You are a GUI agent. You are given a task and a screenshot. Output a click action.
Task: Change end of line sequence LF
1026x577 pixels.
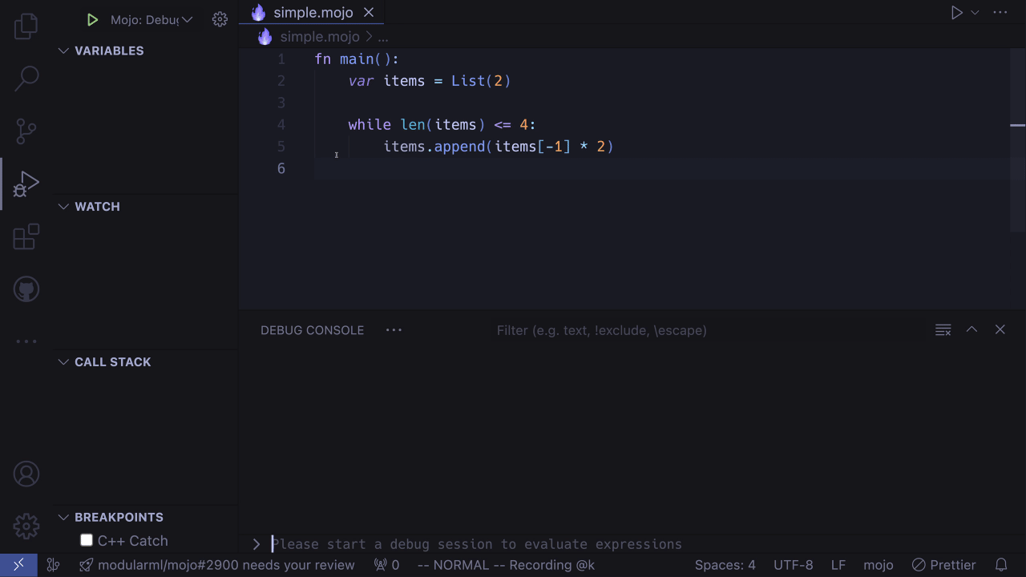tap(838, 565)
